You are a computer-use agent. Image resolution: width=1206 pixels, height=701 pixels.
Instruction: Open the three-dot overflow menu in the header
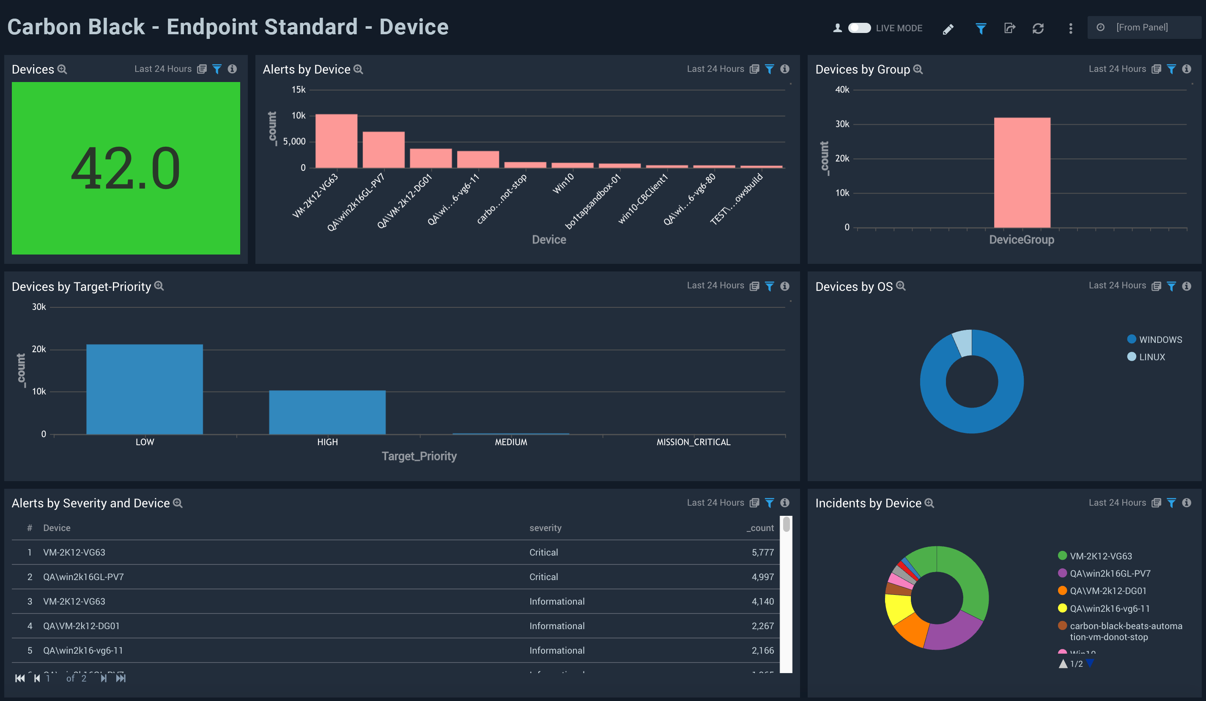(1071, 29)
